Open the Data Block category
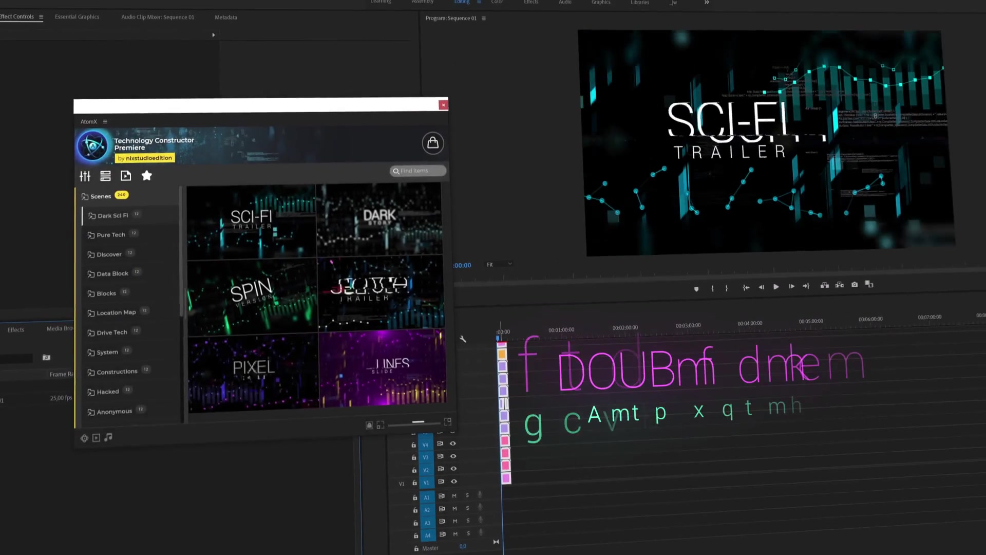This screenshot has width=986, height=555. 113,273
